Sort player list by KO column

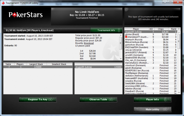tap(151, 29)
